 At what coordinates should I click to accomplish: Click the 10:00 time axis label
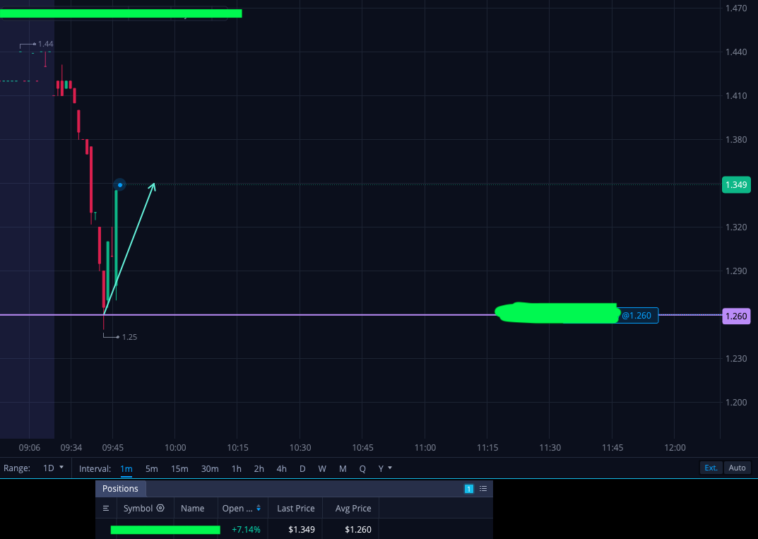coord(175,448)
